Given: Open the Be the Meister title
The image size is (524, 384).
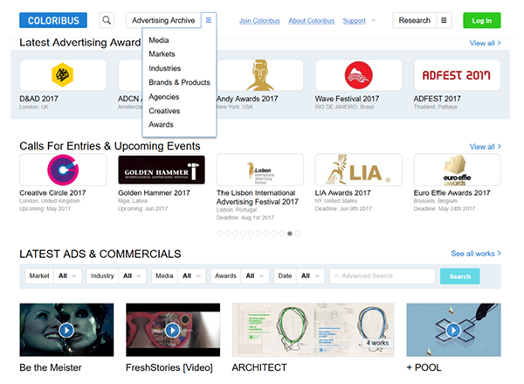Looking at the screenshot, I should 51,367.
